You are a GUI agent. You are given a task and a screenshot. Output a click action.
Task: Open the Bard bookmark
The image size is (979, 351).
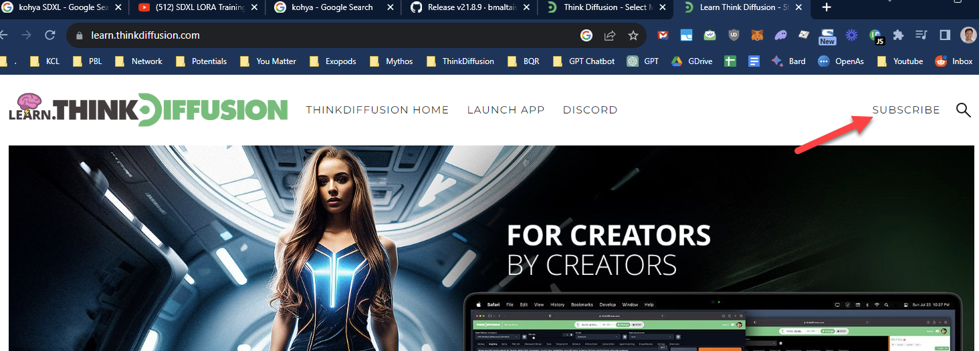(788, 61)
